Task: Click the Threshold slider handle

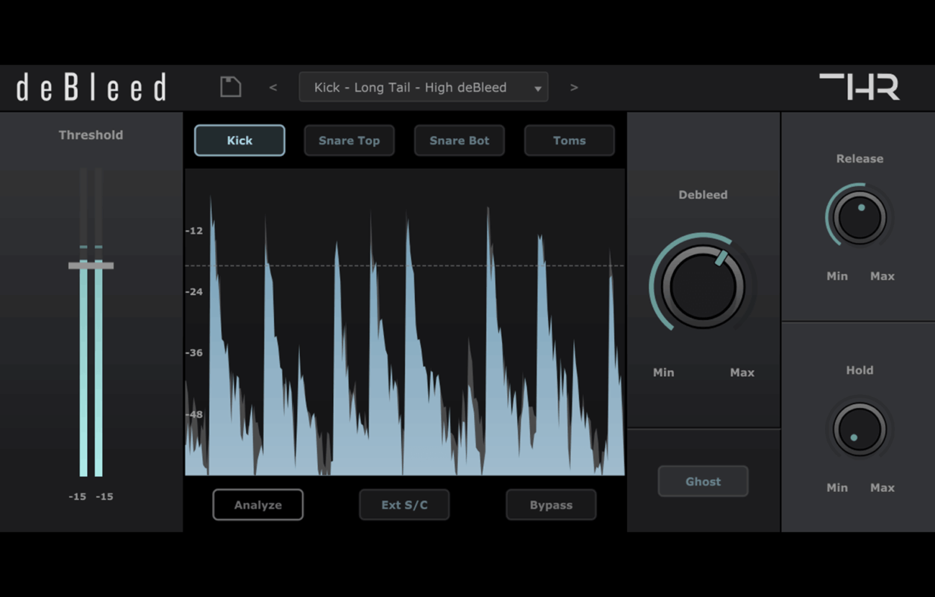Action: point(91,266)
